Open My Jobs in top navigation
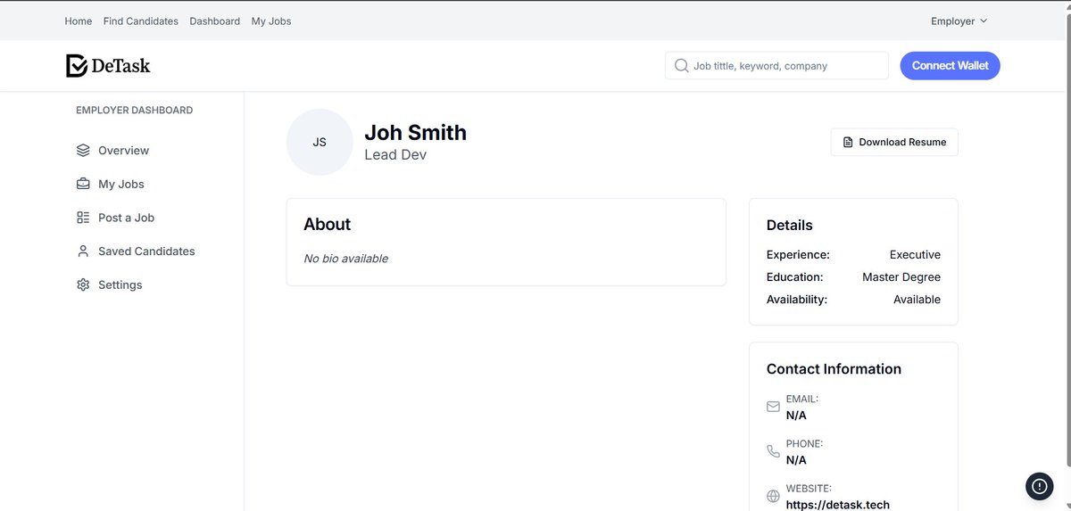 click(271, 21)
